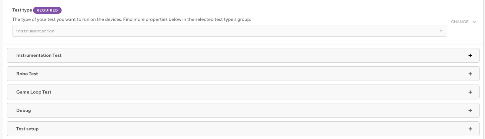Click the Test type heading label
This screenshot has width=485, height=139.
(22, 10)
